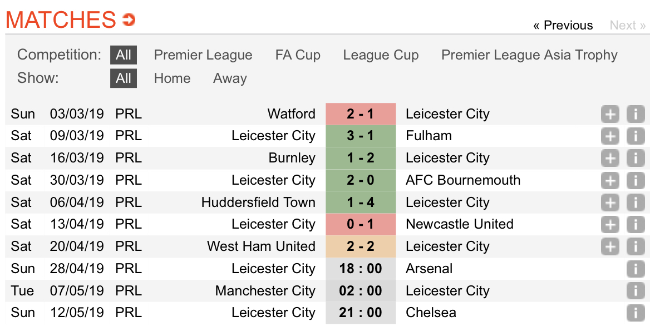Expand the Watford vs Leicester City match row

coord(610,114)
